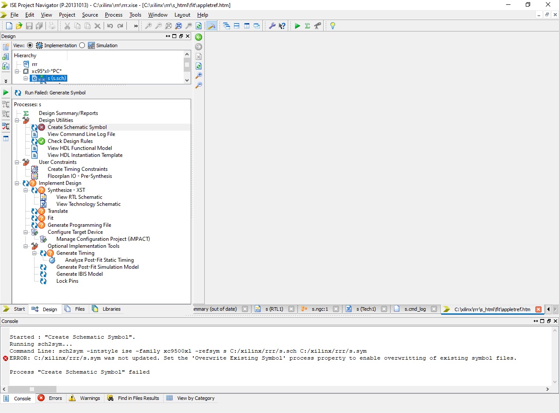Click the wrench icon in the toolbar
The image size is (559, 413).
coord(272,26)
